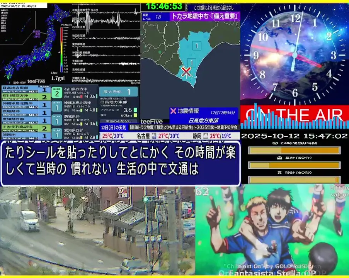The image size is (349, 278).
Task: Click the 12日12時34分 time on the info banner
Action: click(223, 112)
